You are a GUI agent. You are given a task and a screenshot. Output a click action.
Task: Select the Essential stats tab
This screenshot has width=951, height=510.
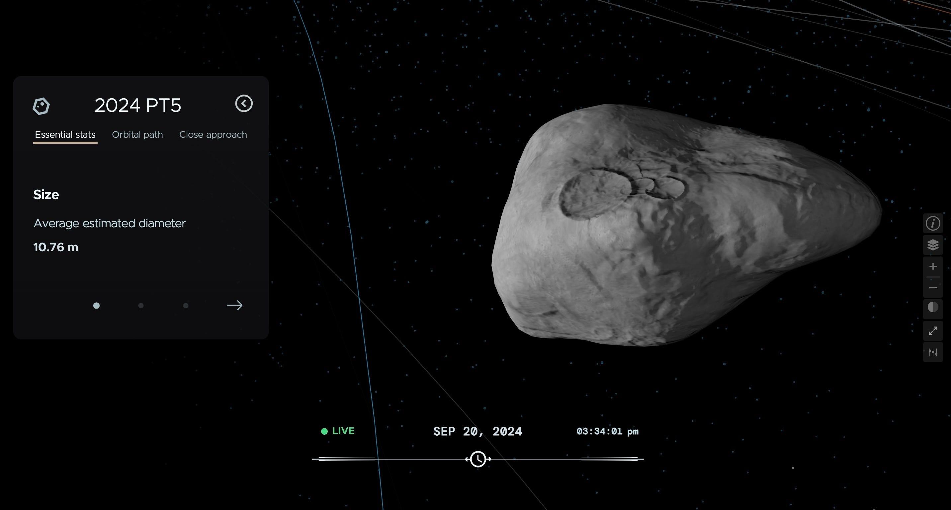coord(65,135)
